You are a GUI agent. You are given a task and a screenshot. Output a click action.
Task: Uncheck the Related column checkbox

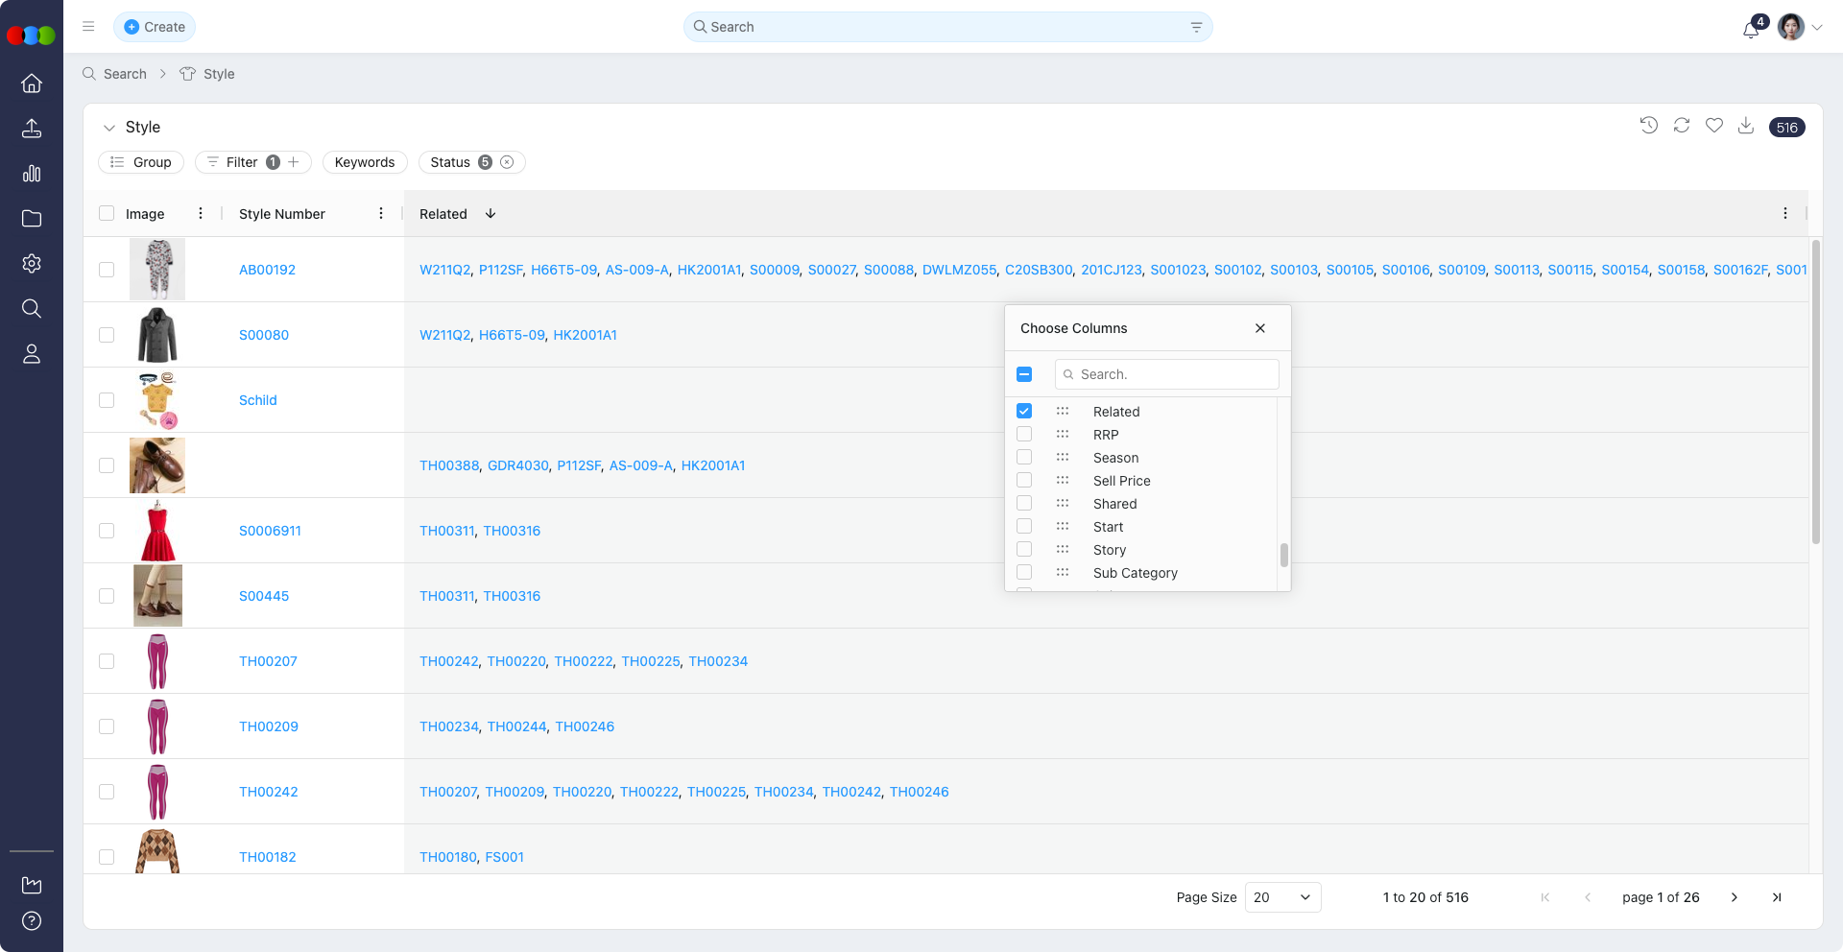coord(1024,411)
